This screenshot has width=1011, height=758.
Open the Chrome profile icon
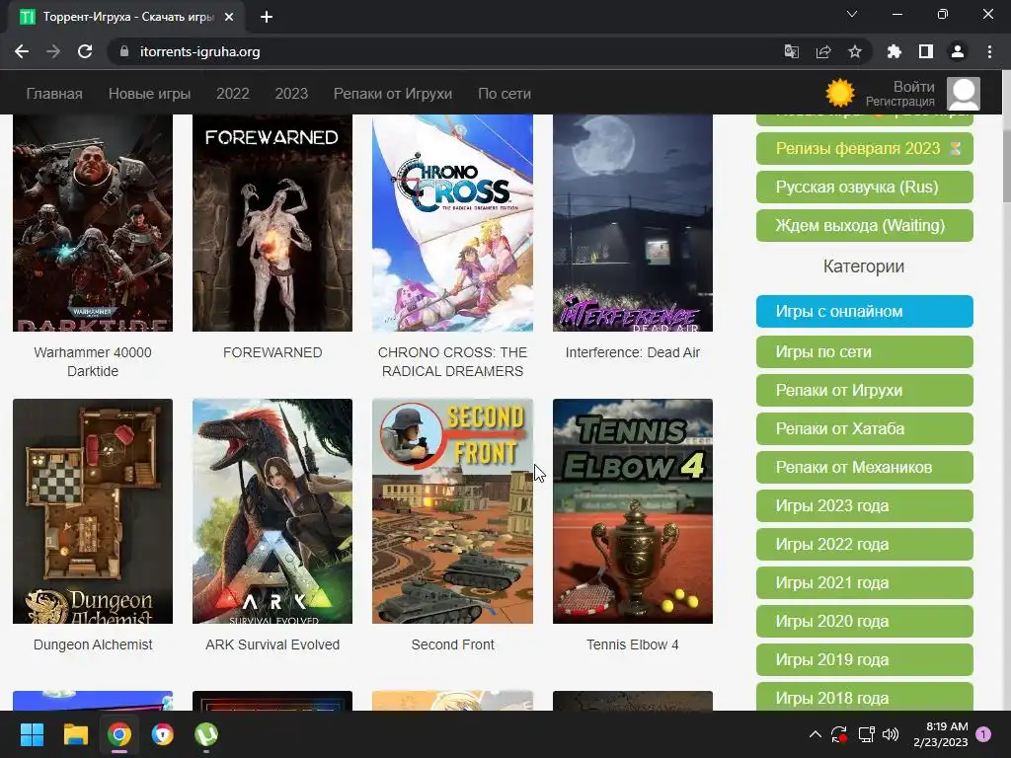click(958, 51)
